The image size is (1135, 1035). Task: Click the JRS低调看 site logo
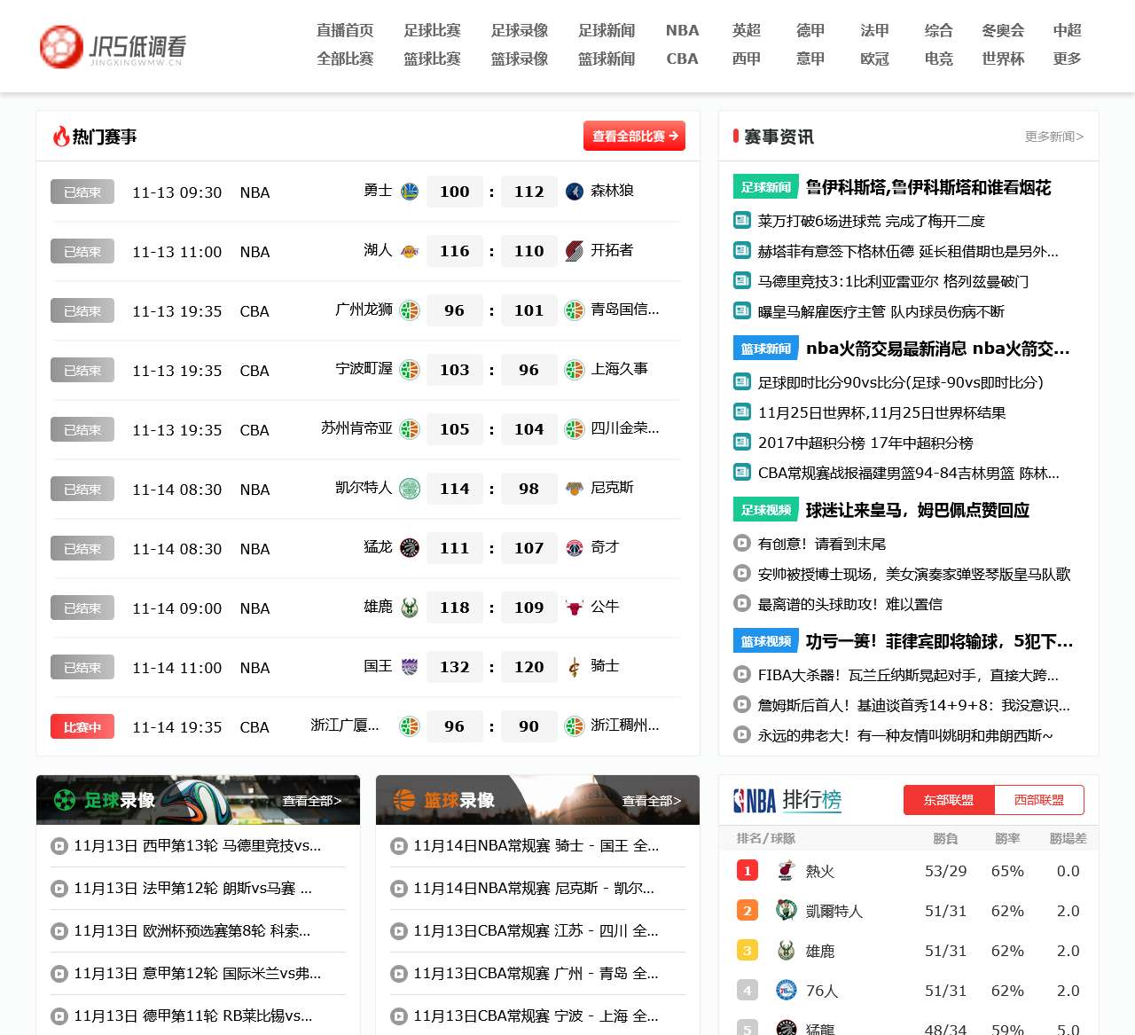point(113,46)
